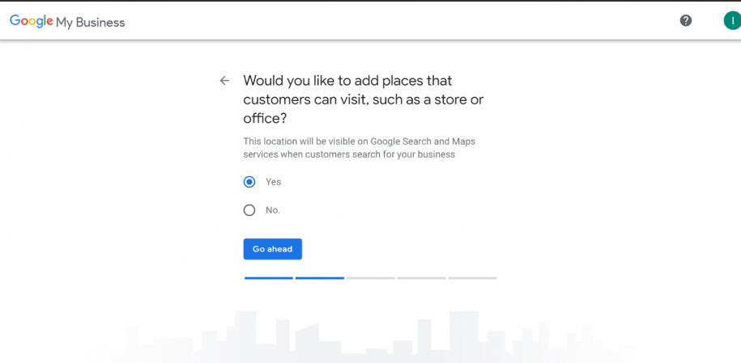Select the No radio button
Image resolution: width=741 pixels, height=363 pixels.
click(x=249, y=210)
